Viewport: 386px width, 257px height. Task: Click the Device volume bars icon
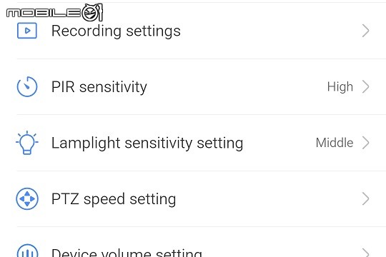pos(27,251)
